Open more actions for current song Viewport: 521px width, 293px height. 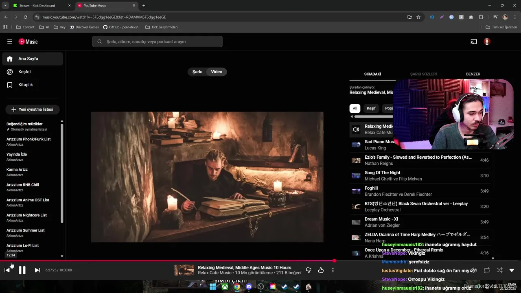click(333, 270)
